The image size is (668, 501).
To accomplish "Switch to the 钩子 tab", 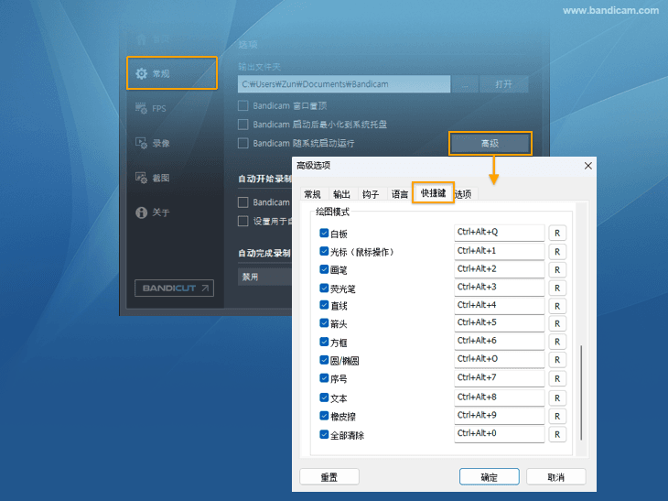I will pos(371,194).
